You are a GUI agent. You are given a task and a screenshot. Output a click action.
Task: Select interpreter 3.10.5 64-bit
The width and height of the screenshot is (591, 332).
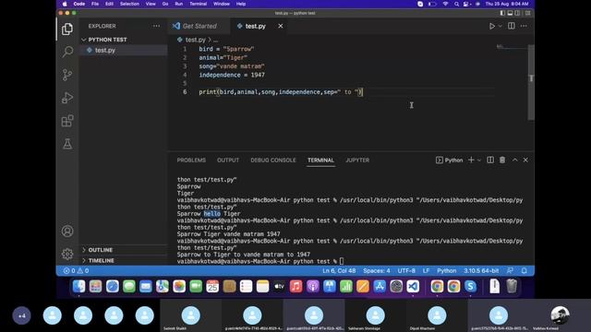tap(481, 270)
